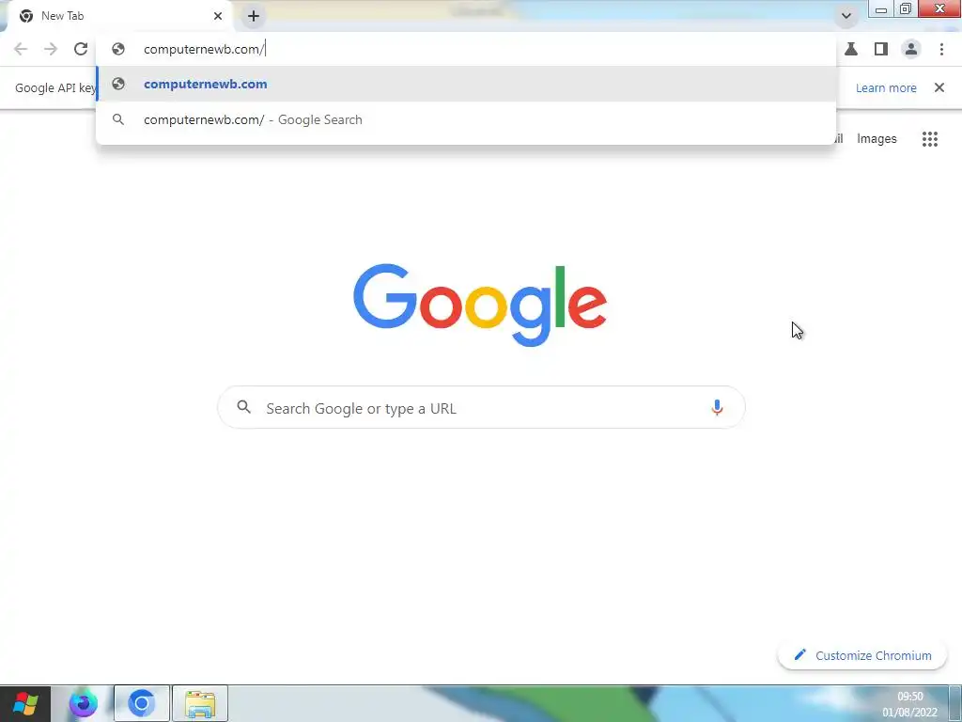This screenshot has height=722, width=962.
Task: Dismiss the Google API keys infobar
Action: pos(939,87)
